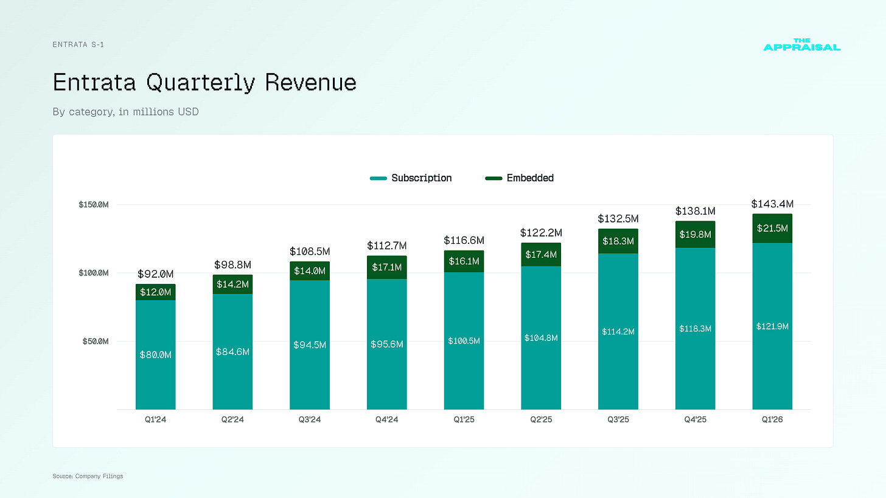The image size is (886, 498).
Task: Click the Q1'26 x-axis label
Action: click(772, 420)
